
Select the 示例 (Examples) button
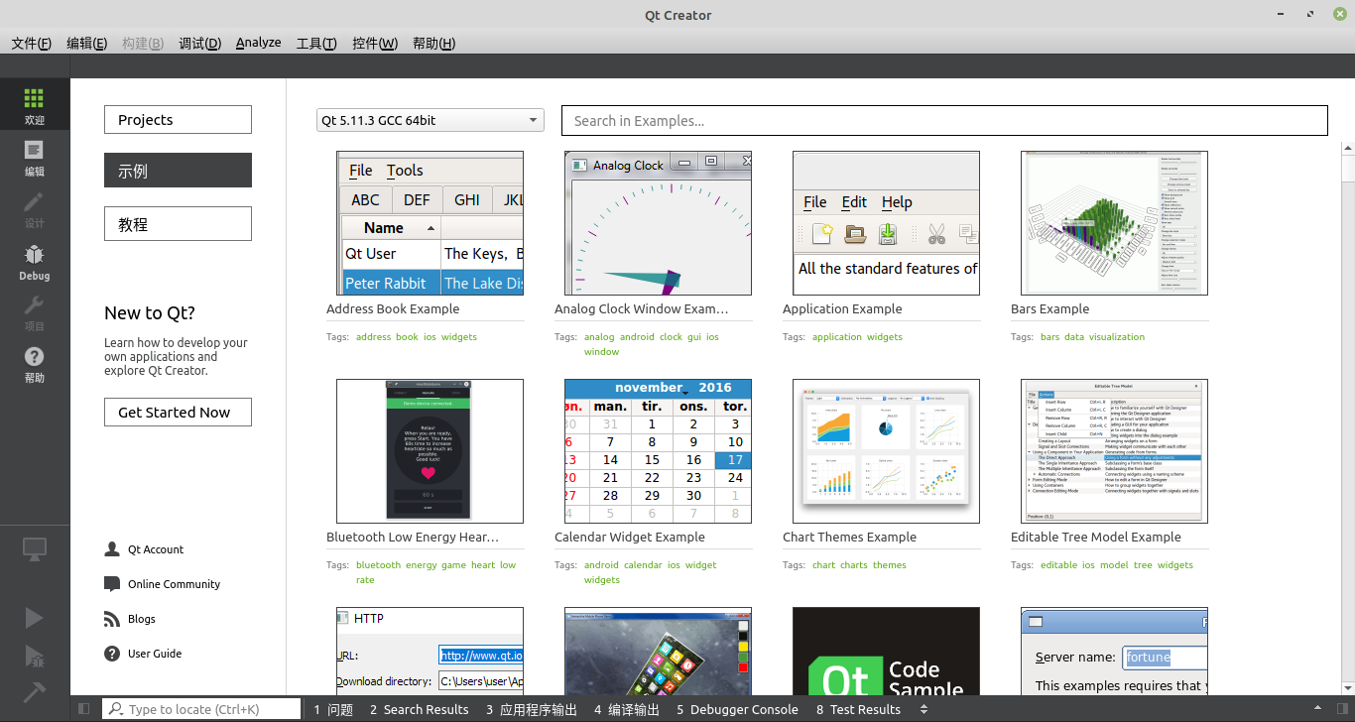tap(178, 171)
